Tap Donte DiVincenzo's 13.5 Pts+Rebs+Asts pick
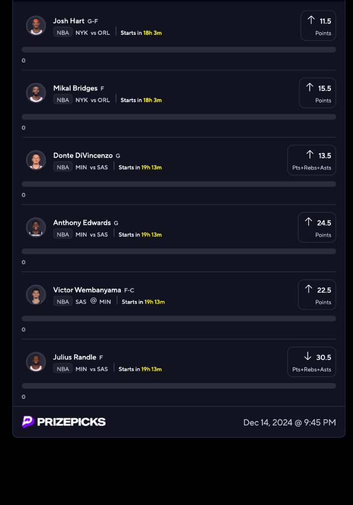 (312, 161)
